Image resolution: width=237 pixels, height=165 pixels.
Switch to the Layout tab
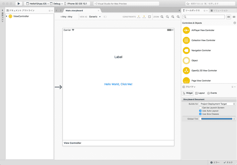pyautogui.click(x=200, y=93)
